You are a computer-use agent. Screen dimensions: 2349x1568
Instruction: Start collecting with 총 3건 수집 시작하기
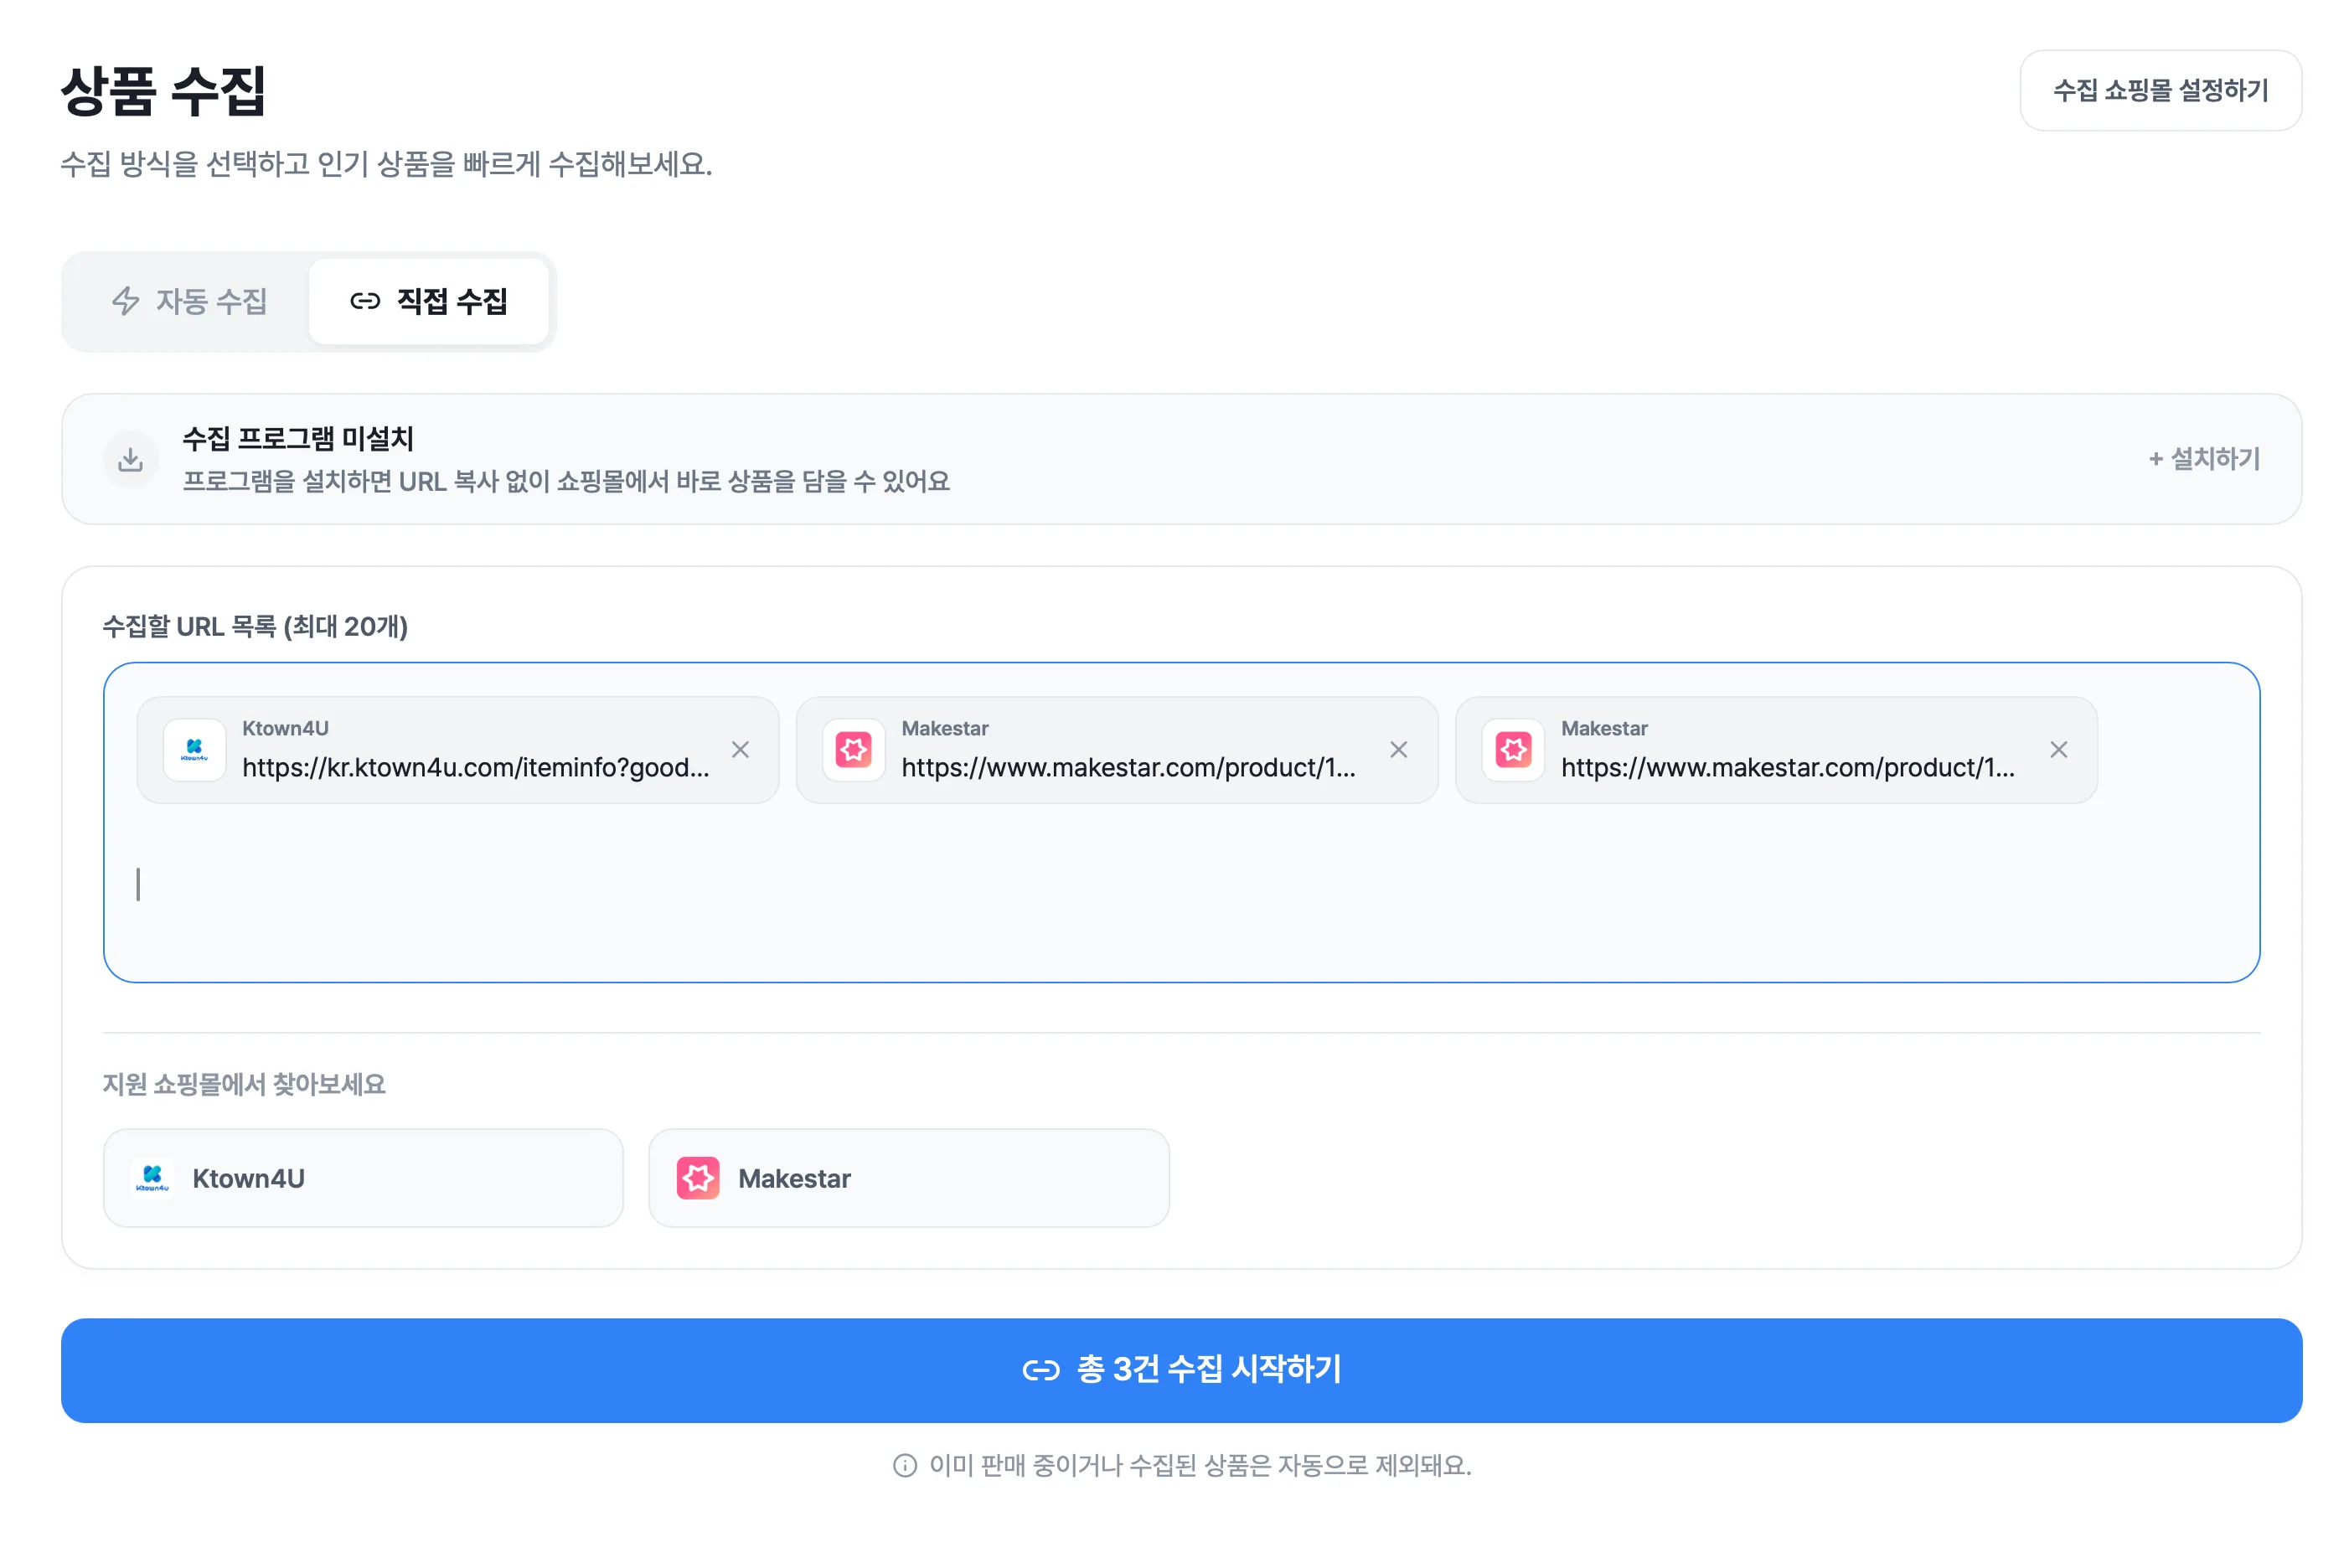click(1180, 1369)
